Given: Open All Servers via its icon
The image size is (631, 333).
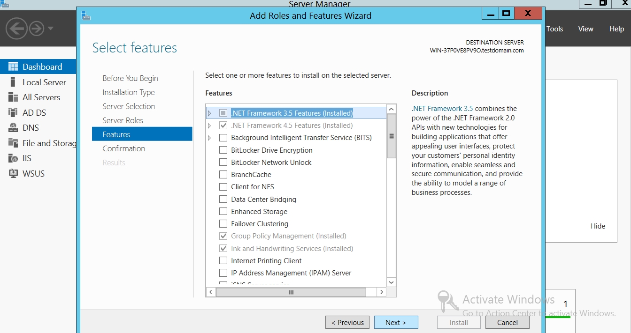Looking at the screenshot, I should tap(13, 97).
